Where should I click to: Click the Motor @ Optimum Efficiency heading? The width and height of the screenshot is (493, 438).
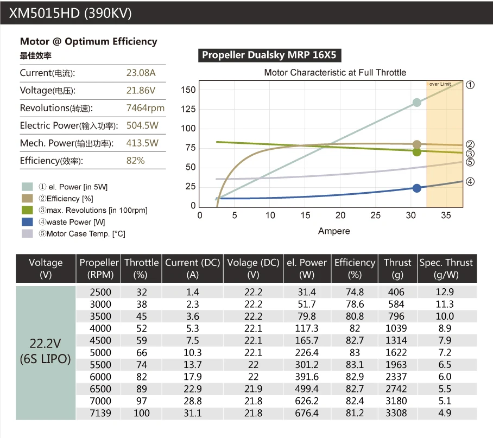point(89,41)
